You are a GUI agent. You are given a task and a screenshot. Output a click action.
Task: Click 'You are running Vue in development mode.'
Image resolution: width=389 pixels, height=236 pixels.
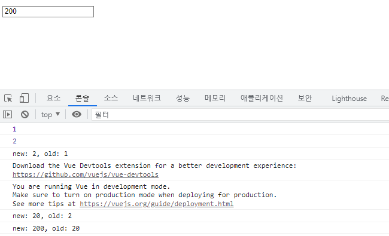pos(92,186)
